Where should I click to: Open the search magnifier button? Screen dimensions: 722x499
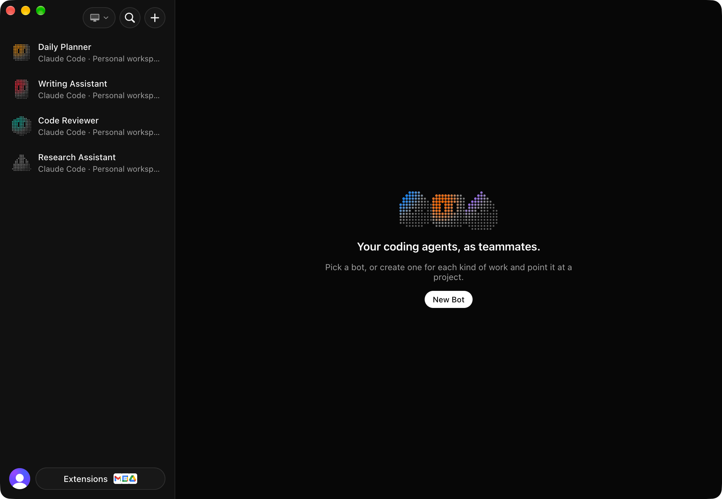(x=130, y=18)
